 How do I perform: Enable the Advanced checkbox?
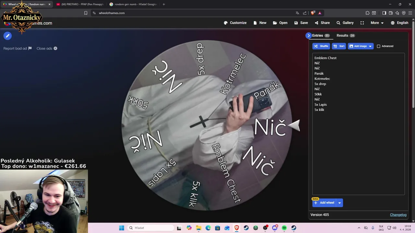coord(378,46)
